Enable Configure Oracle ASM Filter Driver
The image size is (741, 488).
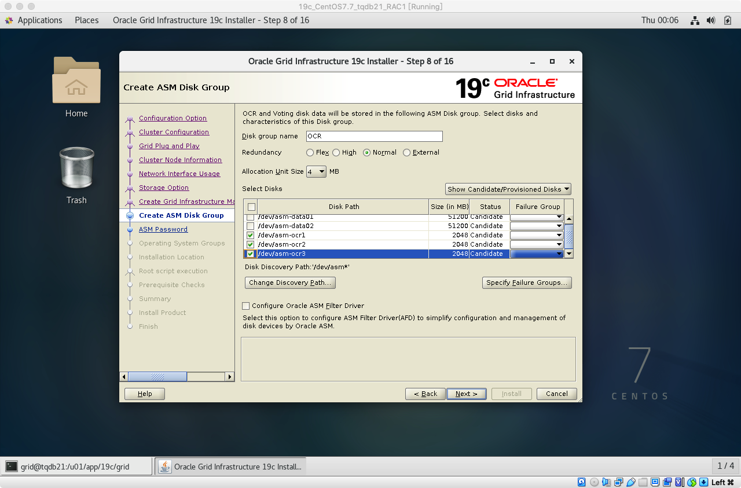tap(246, 306)
